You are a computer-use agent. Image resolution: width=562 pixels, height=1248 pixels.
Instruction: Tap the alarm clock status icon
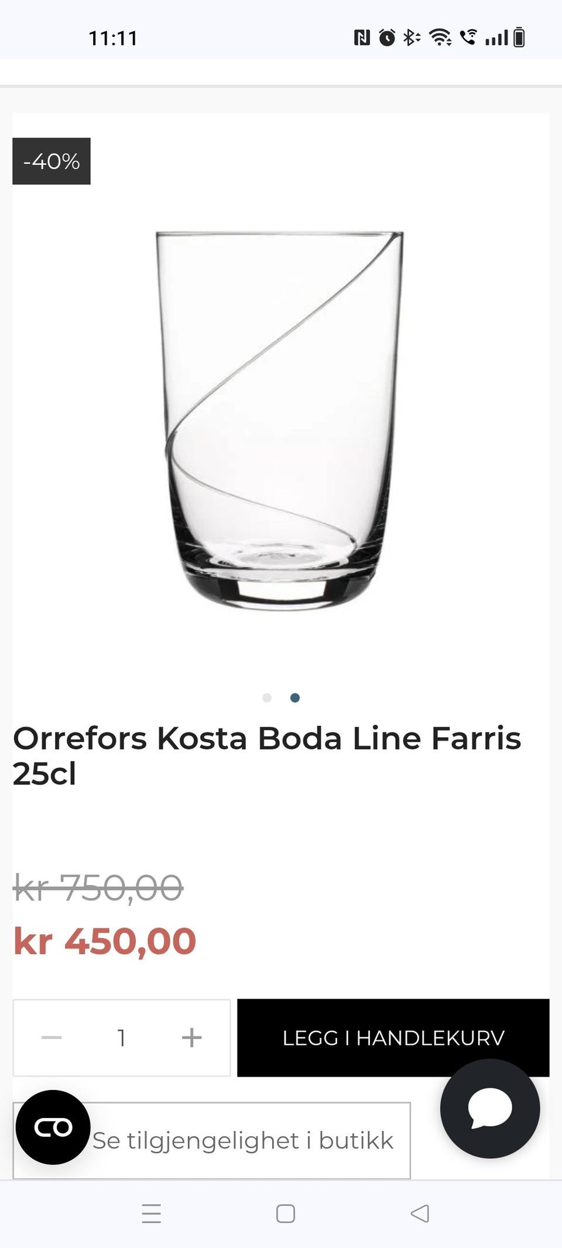pyautogui.click(x=387, y=37)
